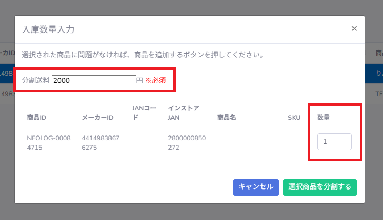Click the メーカーID column header
The width and height of the screenshot is (383, 220).
[97, 118]
